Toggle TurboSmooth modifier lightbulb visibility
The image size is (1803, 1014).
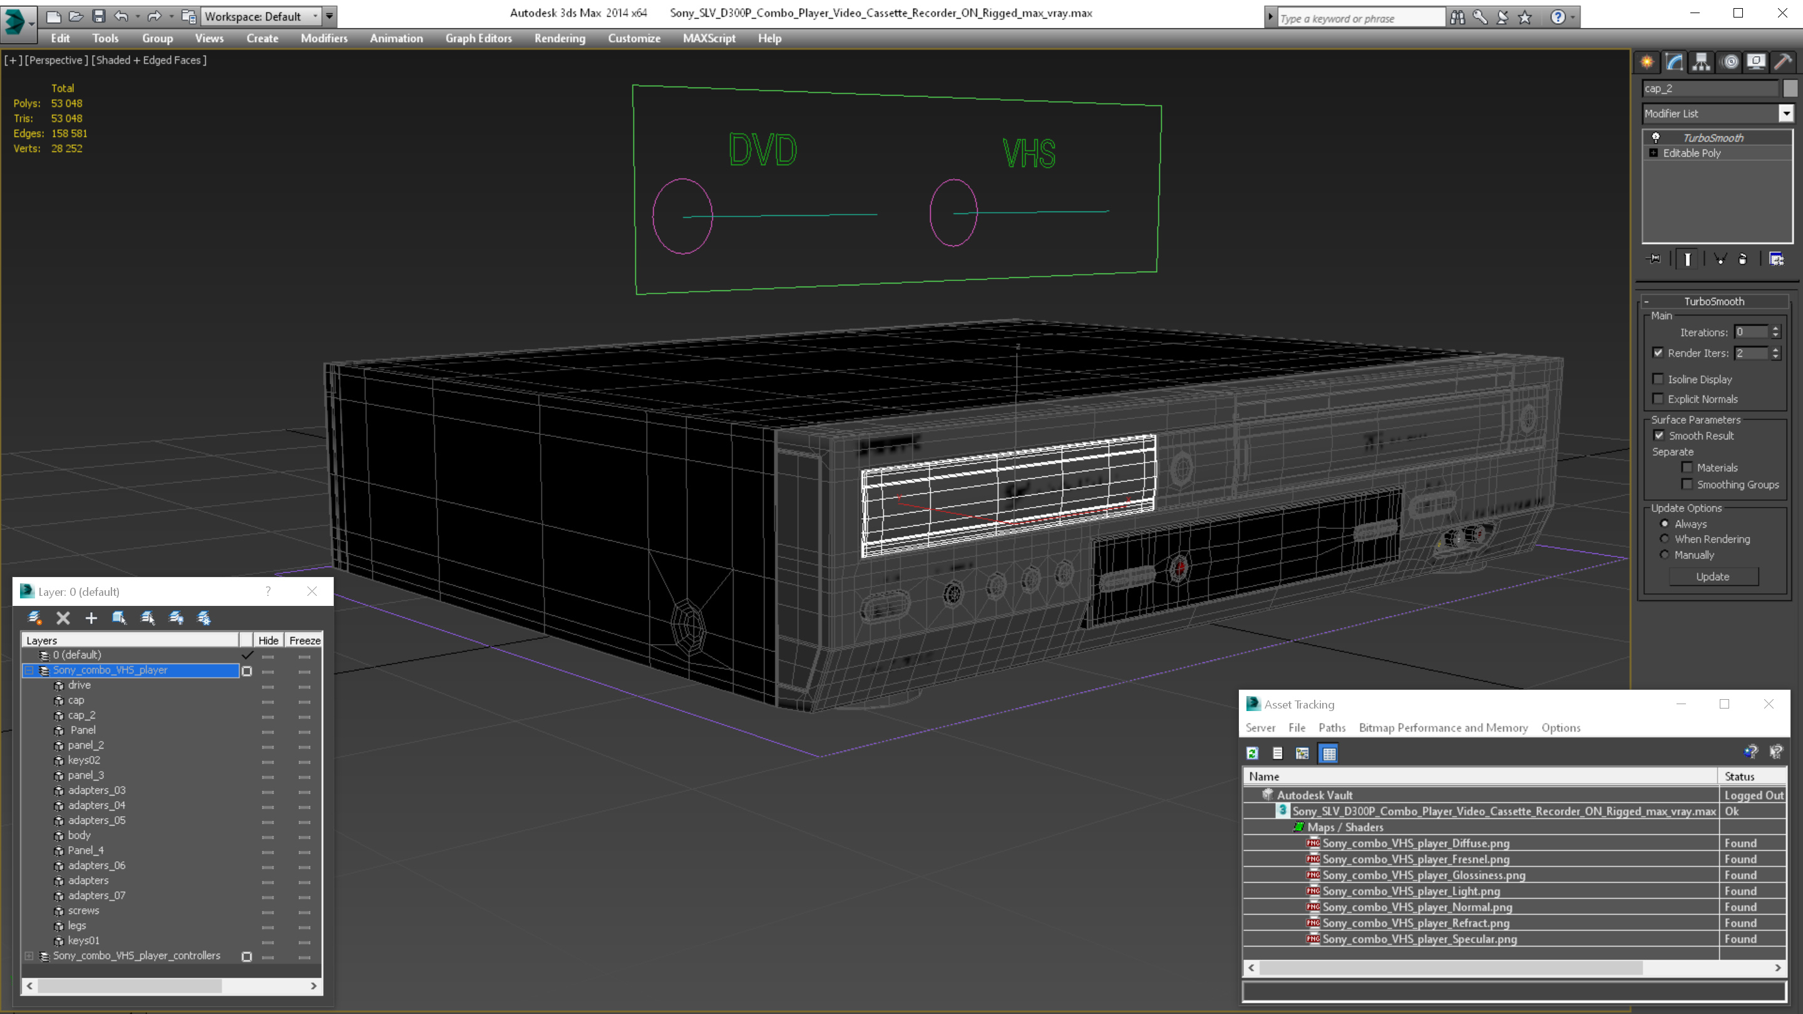click(x=1656, y=138)
